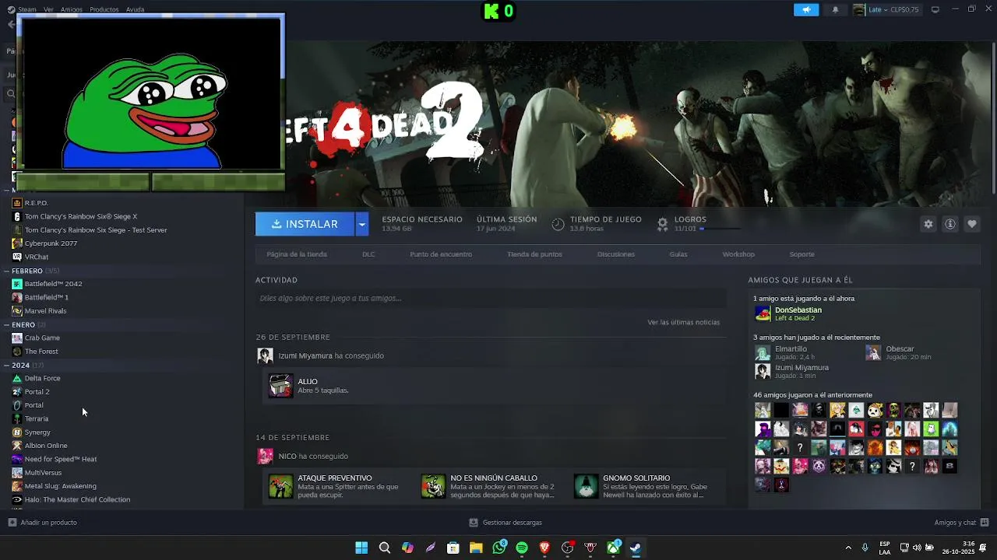Click Izumi Miyamura's avatar in activity feed
The width and height of the screenshot is (997, 560).
[265, 356]
